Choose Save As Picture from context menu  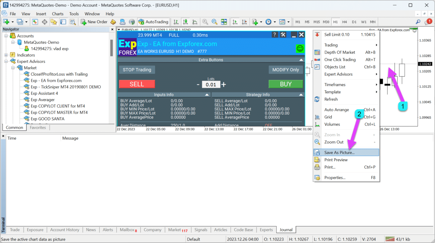[x=339, y=153]
